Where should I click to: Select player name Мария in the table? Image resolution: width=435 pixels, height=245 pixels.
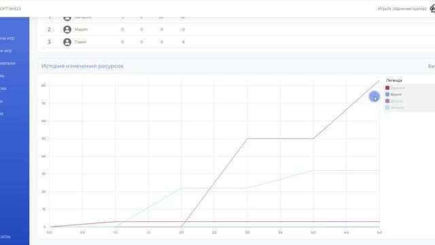(x=81, y=29)
